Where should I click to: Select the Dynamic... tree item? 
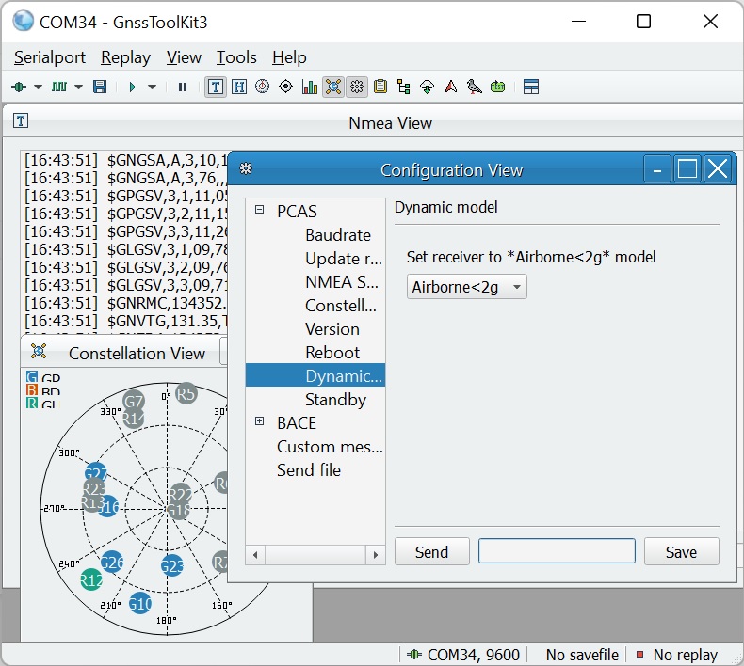click(x=315, y=375)
